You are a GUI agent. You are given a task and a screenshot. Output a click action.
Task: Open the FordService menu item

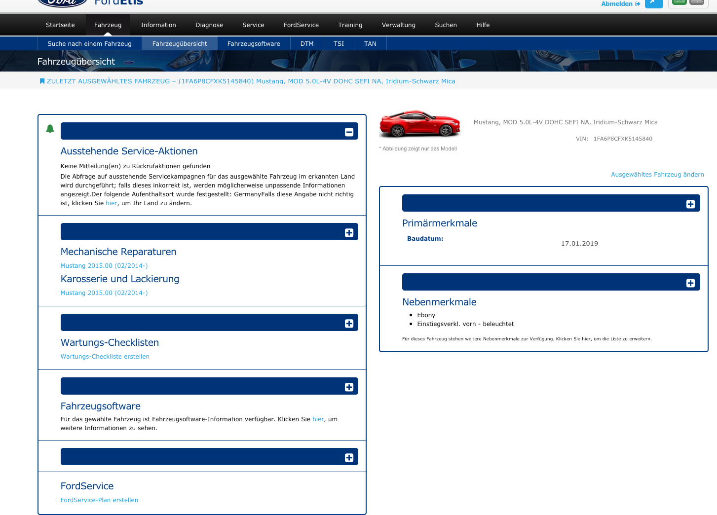coord(301,25)
